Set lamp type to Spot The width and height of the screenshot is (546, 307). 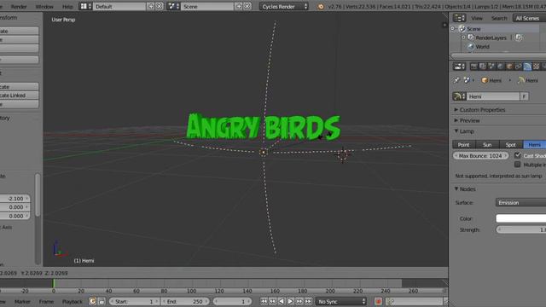[x=511, y=144]
